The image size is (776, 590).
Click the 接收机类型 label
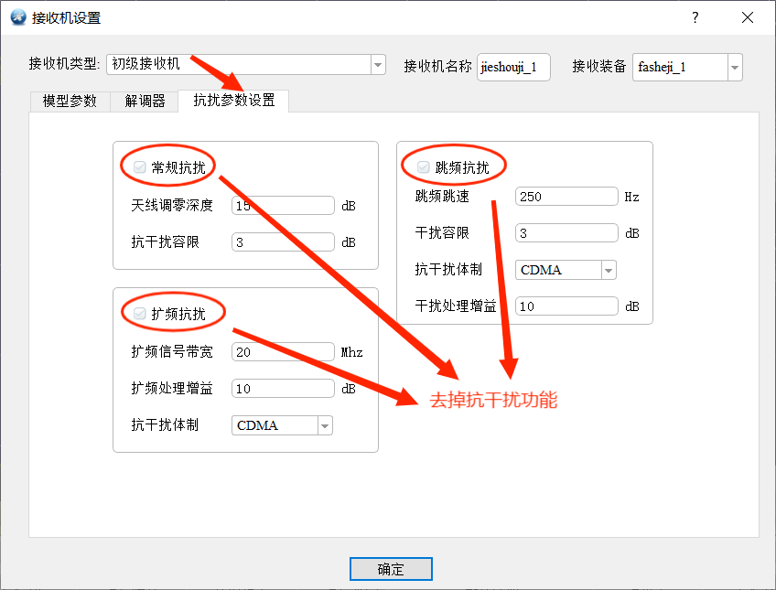tap(64, 64)
